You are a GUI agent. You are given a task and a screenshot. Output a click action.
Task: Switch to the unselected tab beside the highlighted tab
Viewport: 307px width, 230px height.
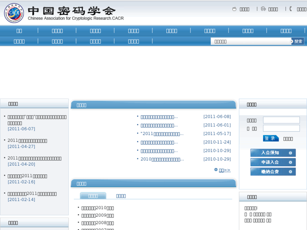tap(121, 196)
